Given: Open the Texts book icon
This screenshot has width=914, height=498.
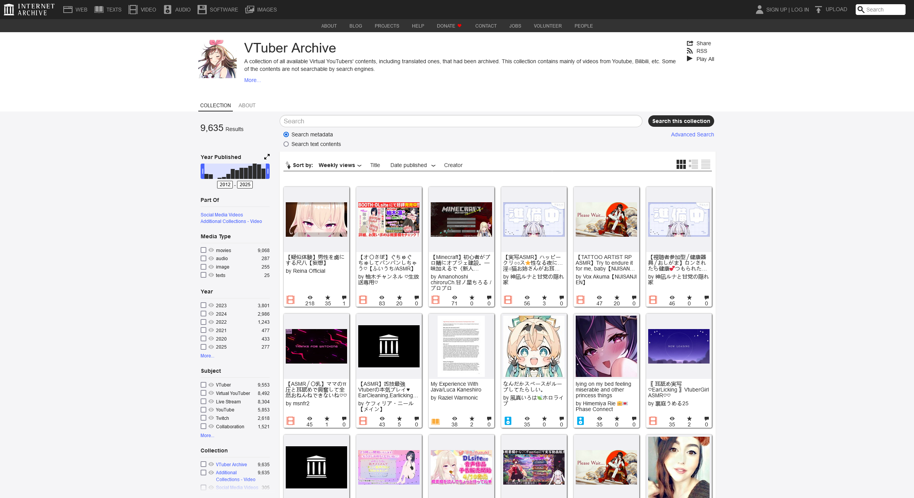Looking at the screenshot, I should tap(99, 10).
